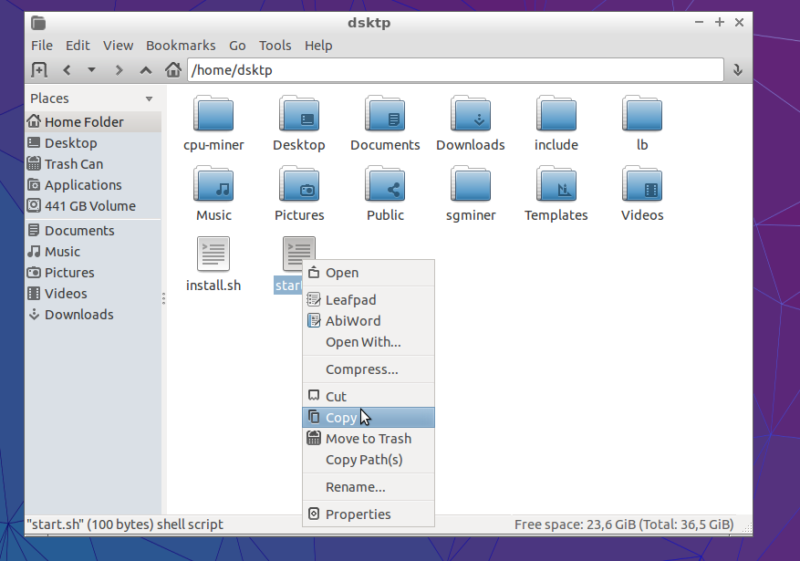Screen dimensions: 800x561
Task: Click the home folder toolbar icon
Action: [172, 70]
